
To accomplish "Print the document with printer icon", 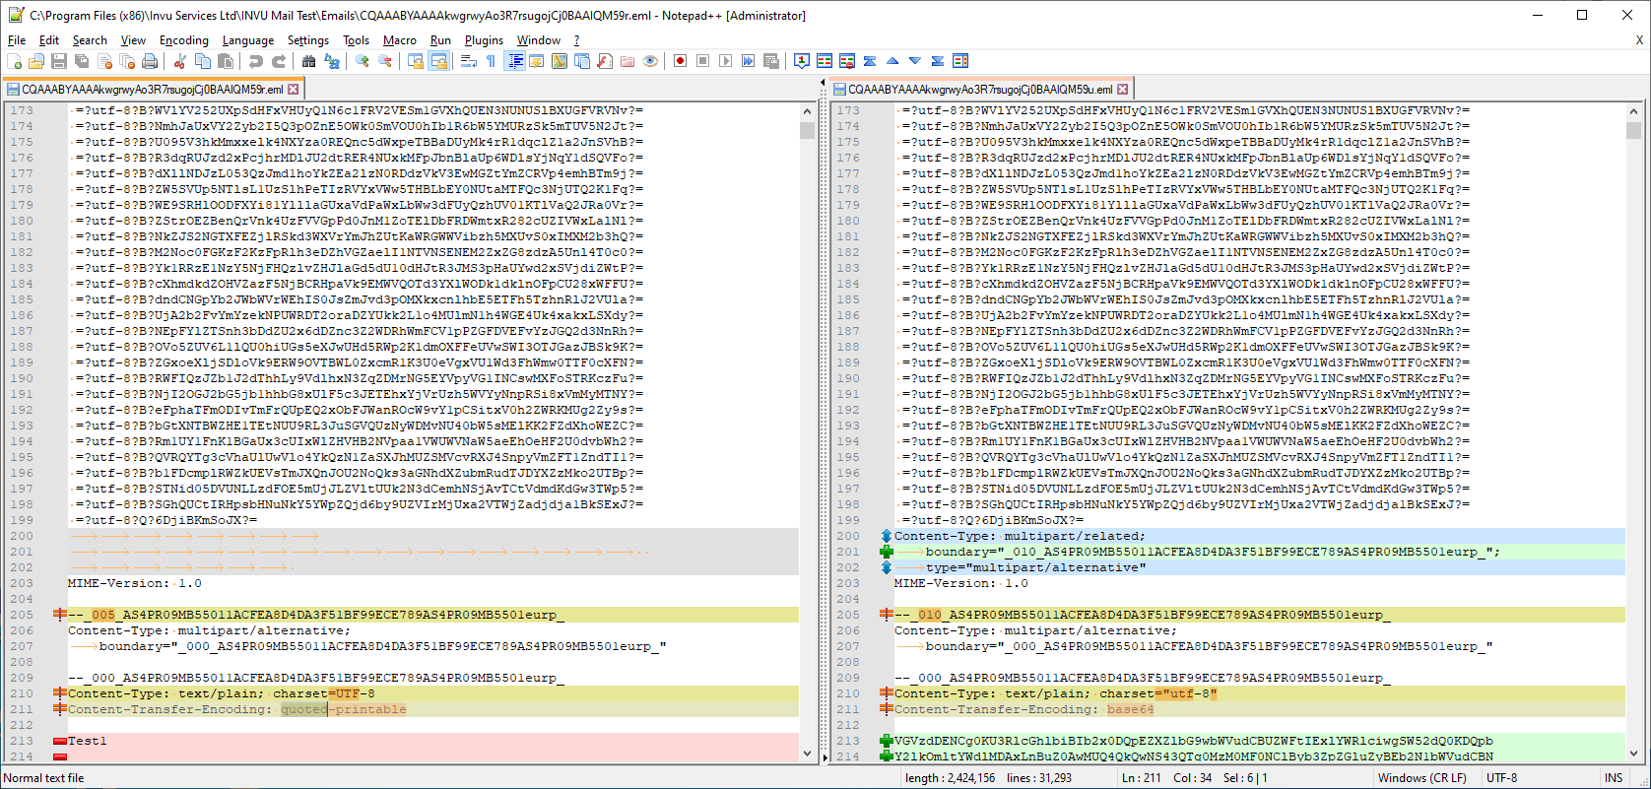I will point(150,61).
